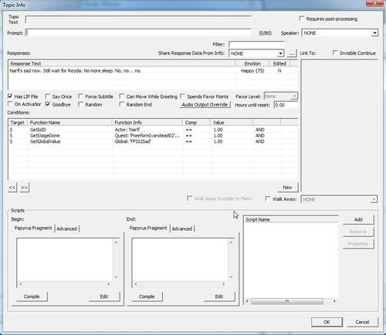This screenshot has height=335, width=386.
Task: Click the Script Name horizontal scrollbar thumb
Action: click(x=287, y=301)
